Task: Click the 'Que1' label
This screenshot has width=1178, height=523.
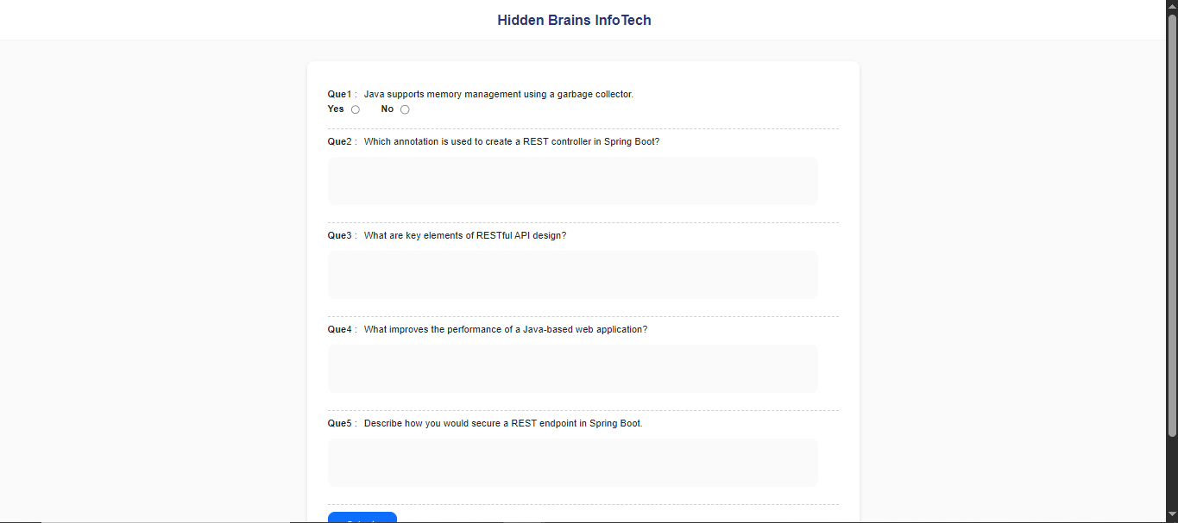Action: pos(340,94)
